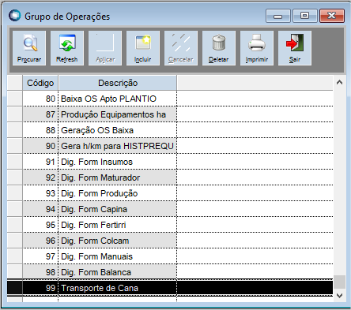Close the Grupo de Operações window
Viewport: 351px width, 310px height.
(x=332, y=16)
